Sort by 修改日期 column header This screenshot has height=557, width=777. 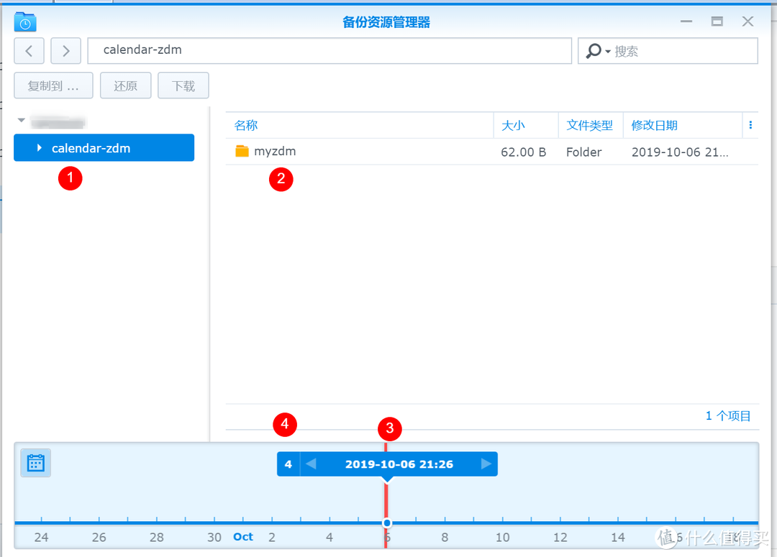click(x=654, y=125)
